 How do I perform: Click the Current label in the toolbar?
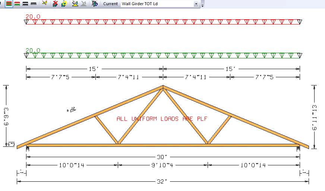(110, 4)
